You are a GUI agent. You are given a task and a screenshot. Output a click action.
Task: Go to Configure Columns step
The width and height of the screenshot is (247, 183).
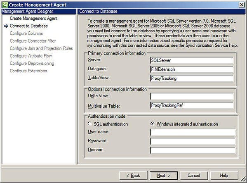(x=26, y=33)
